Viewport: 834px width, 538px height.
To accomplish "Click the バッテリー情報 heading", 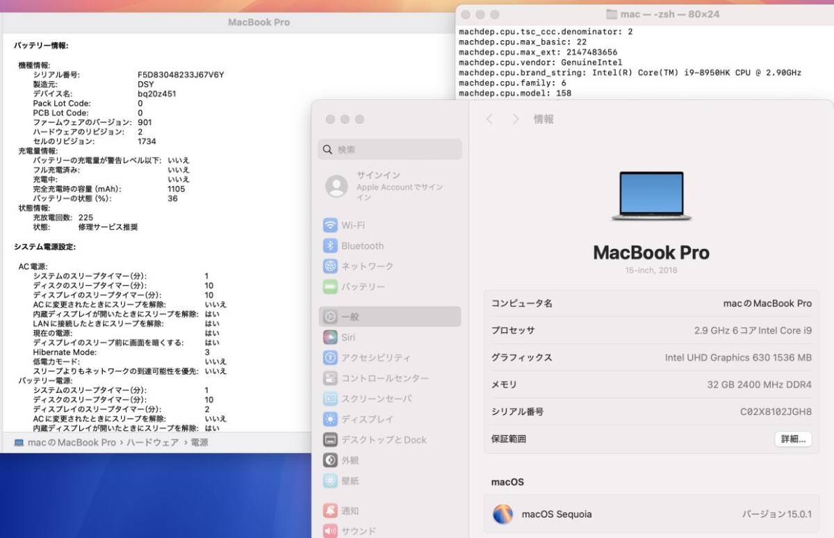I will [x=41, y=46].
